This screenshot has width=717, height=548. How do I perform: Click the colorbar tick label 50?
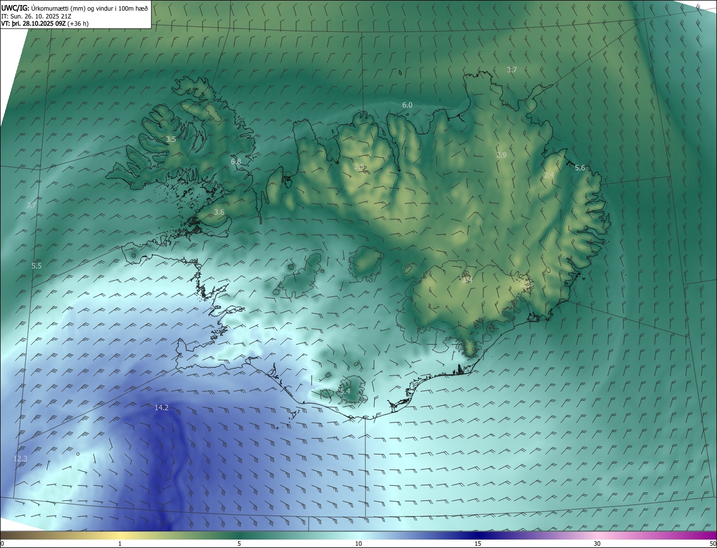pyautogui.click(x=713, y=544)
